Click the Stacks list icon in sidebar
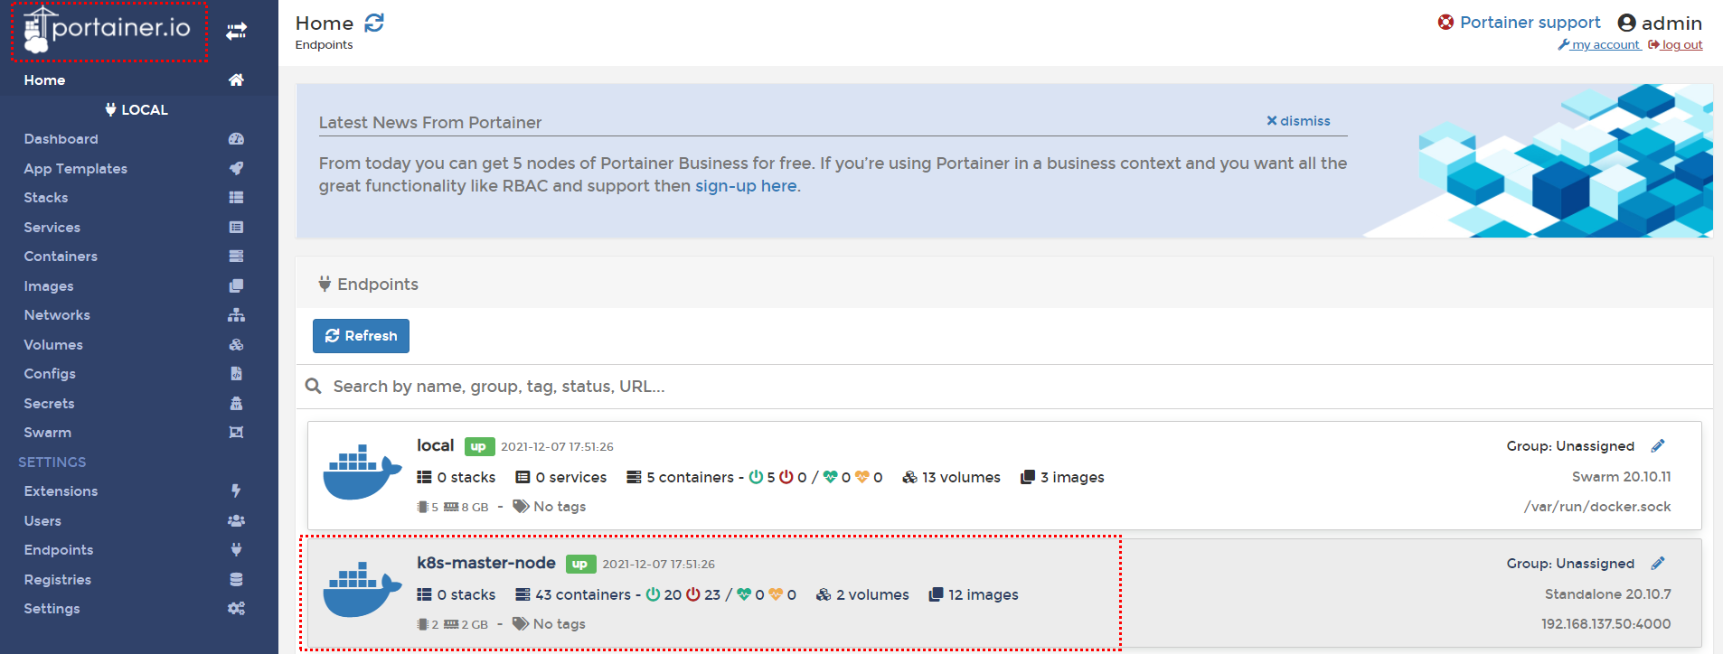1723x654 pixels. point(236,197)
